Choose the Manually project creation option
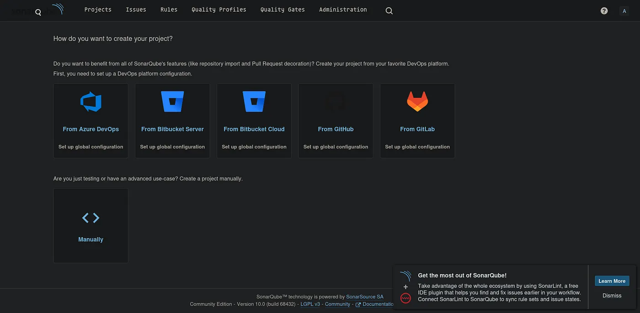The image size is (640, 313). click(91, 226)
